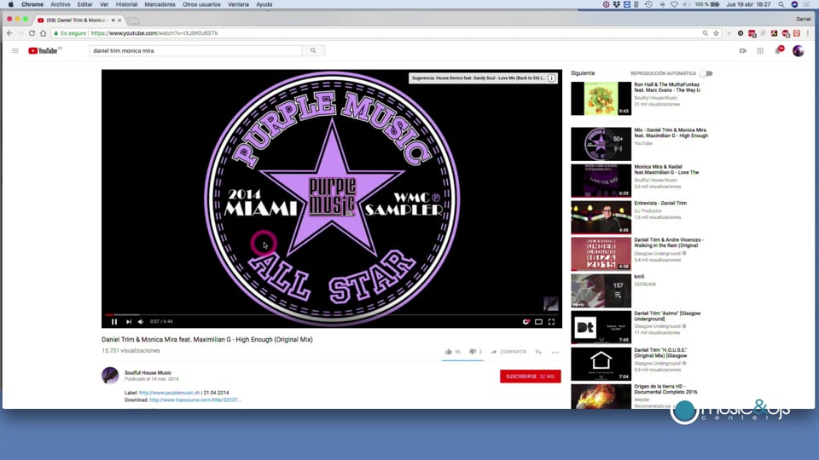Enter fullscreen mode in the player

click(x=552, y=322)
